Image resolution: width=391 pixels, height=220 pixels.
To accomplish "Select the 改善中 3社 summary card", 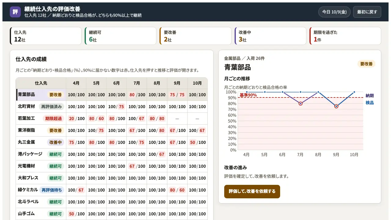I will point(270,36).
